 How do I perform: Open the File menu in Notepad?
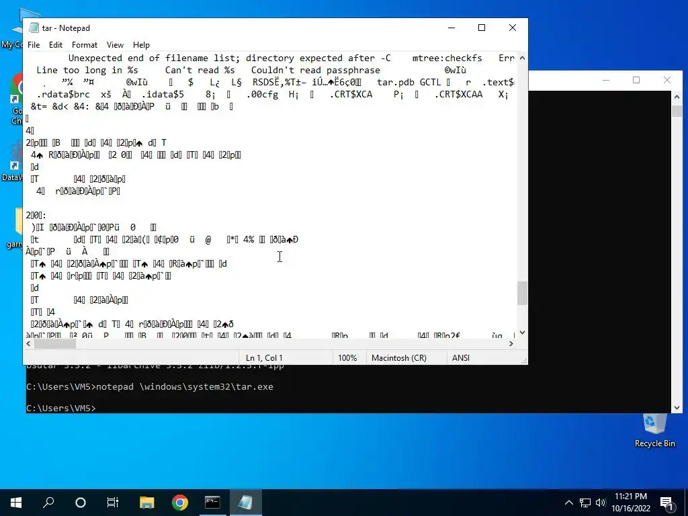[34, 45]
